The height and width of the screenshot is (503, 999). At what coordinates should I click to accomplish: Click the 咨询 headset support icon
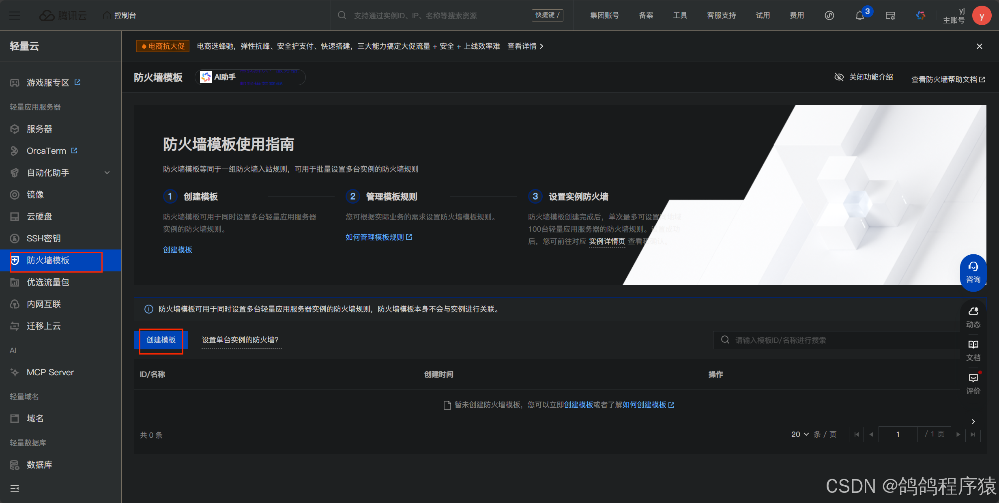[x=973, y=267]
